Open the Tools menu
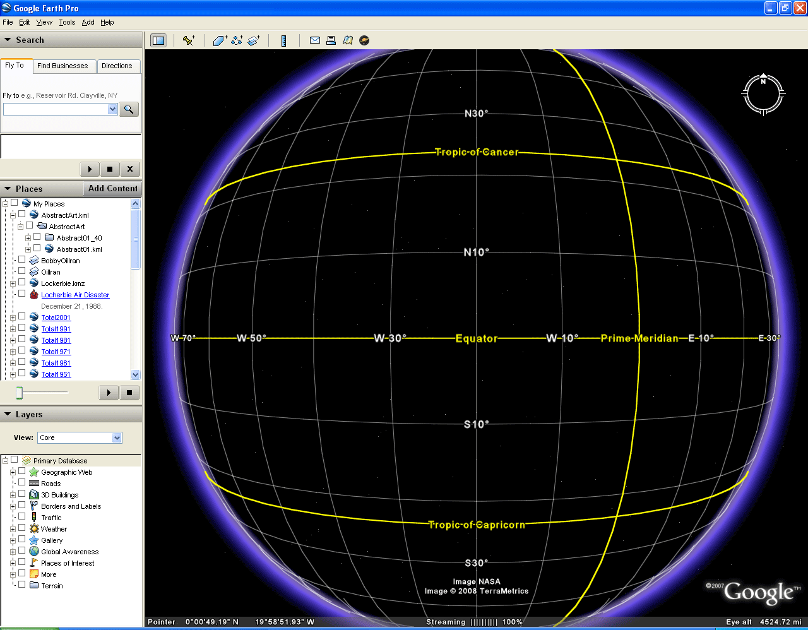808x630 pixels. click(x=67, y=22)
